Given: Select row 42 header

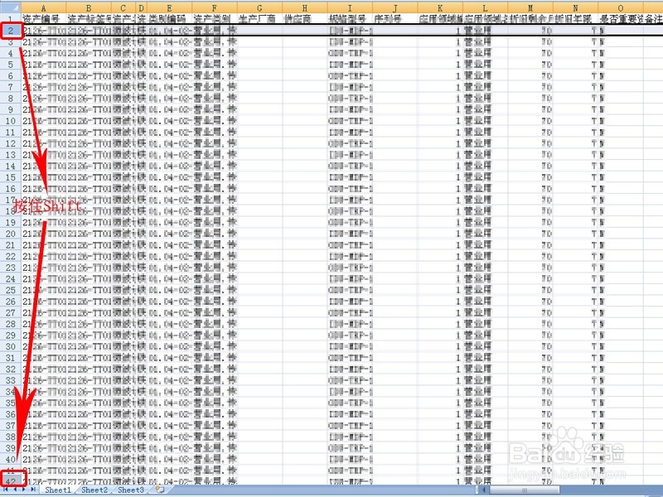Looking at the screenshot, I should [10, 481].
